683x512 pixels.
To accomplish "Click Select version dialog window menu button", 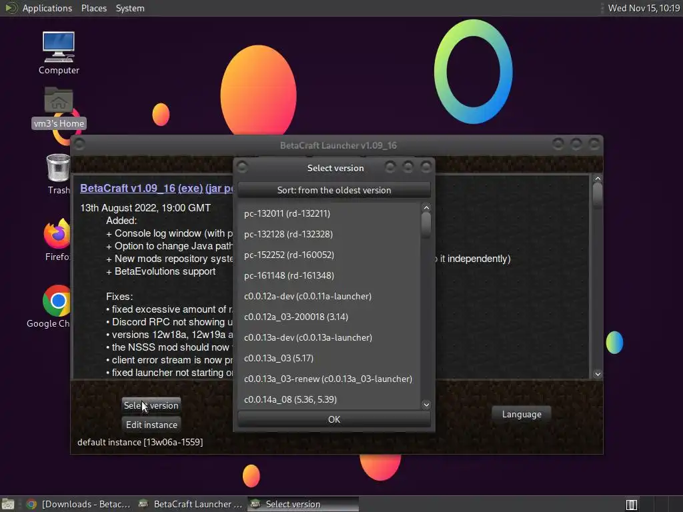I will click(243, 167).
